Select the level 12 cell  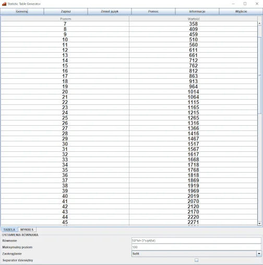65,50
